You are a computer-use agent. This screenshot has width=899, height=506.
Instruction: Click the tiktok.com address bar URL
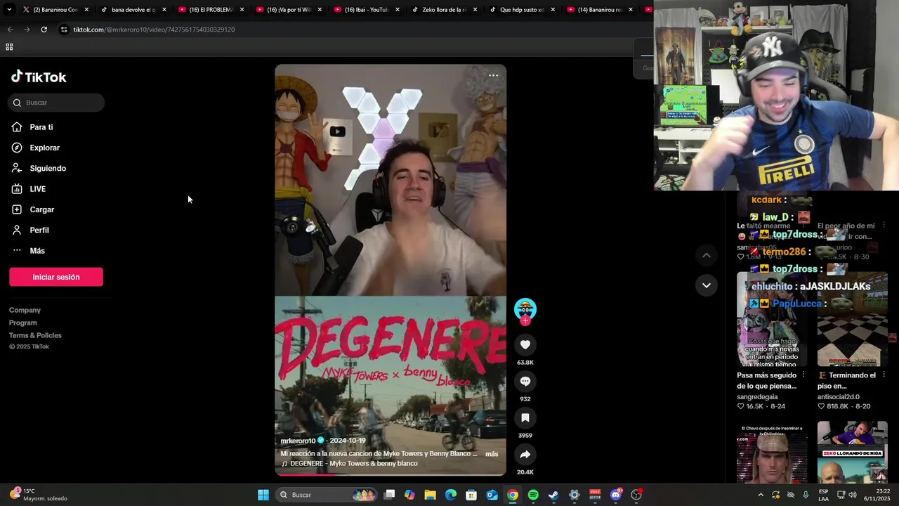coord(154,30)
